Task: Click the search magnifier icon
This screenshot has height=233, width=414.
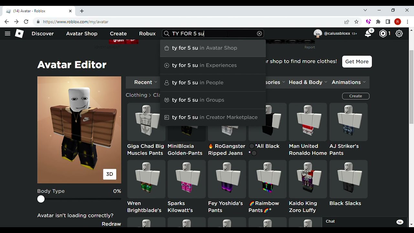Action: (167, 34)
